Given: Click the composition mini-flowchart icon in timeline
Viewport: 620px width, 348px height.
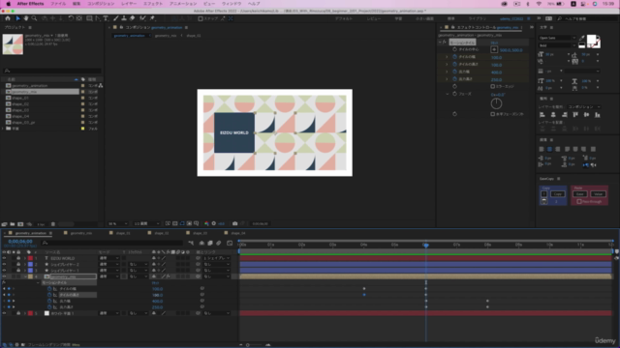Looking at the screenshot, I should [191, 243].
